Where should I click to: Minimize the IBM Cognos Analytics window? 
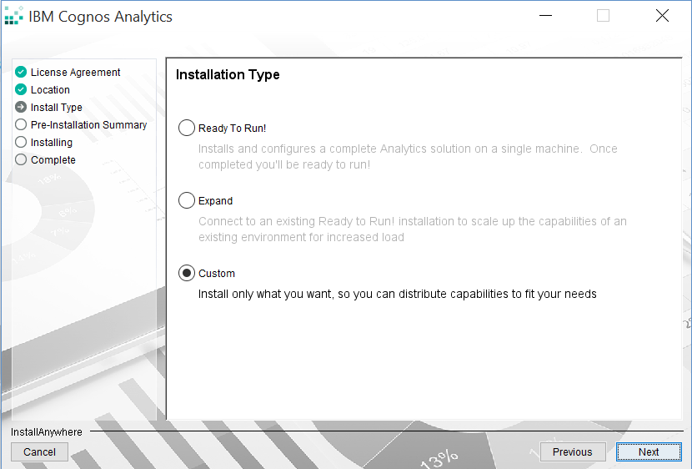point(545,16)
